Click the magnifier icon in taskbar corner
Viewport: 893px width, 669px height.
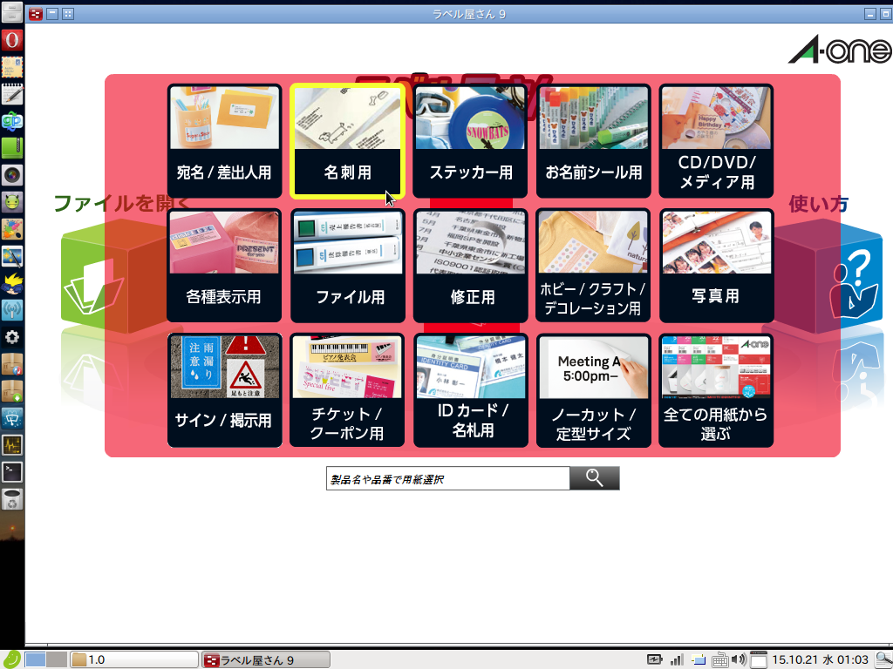point(884,660)
